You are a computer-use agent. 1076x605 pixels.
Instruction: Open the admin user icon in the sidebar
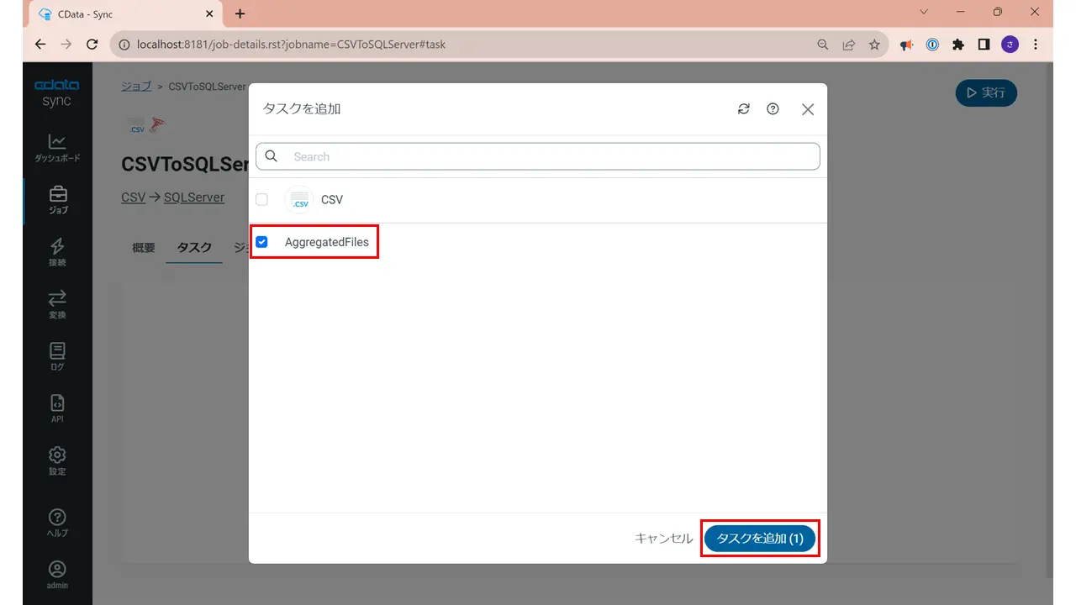57,569
